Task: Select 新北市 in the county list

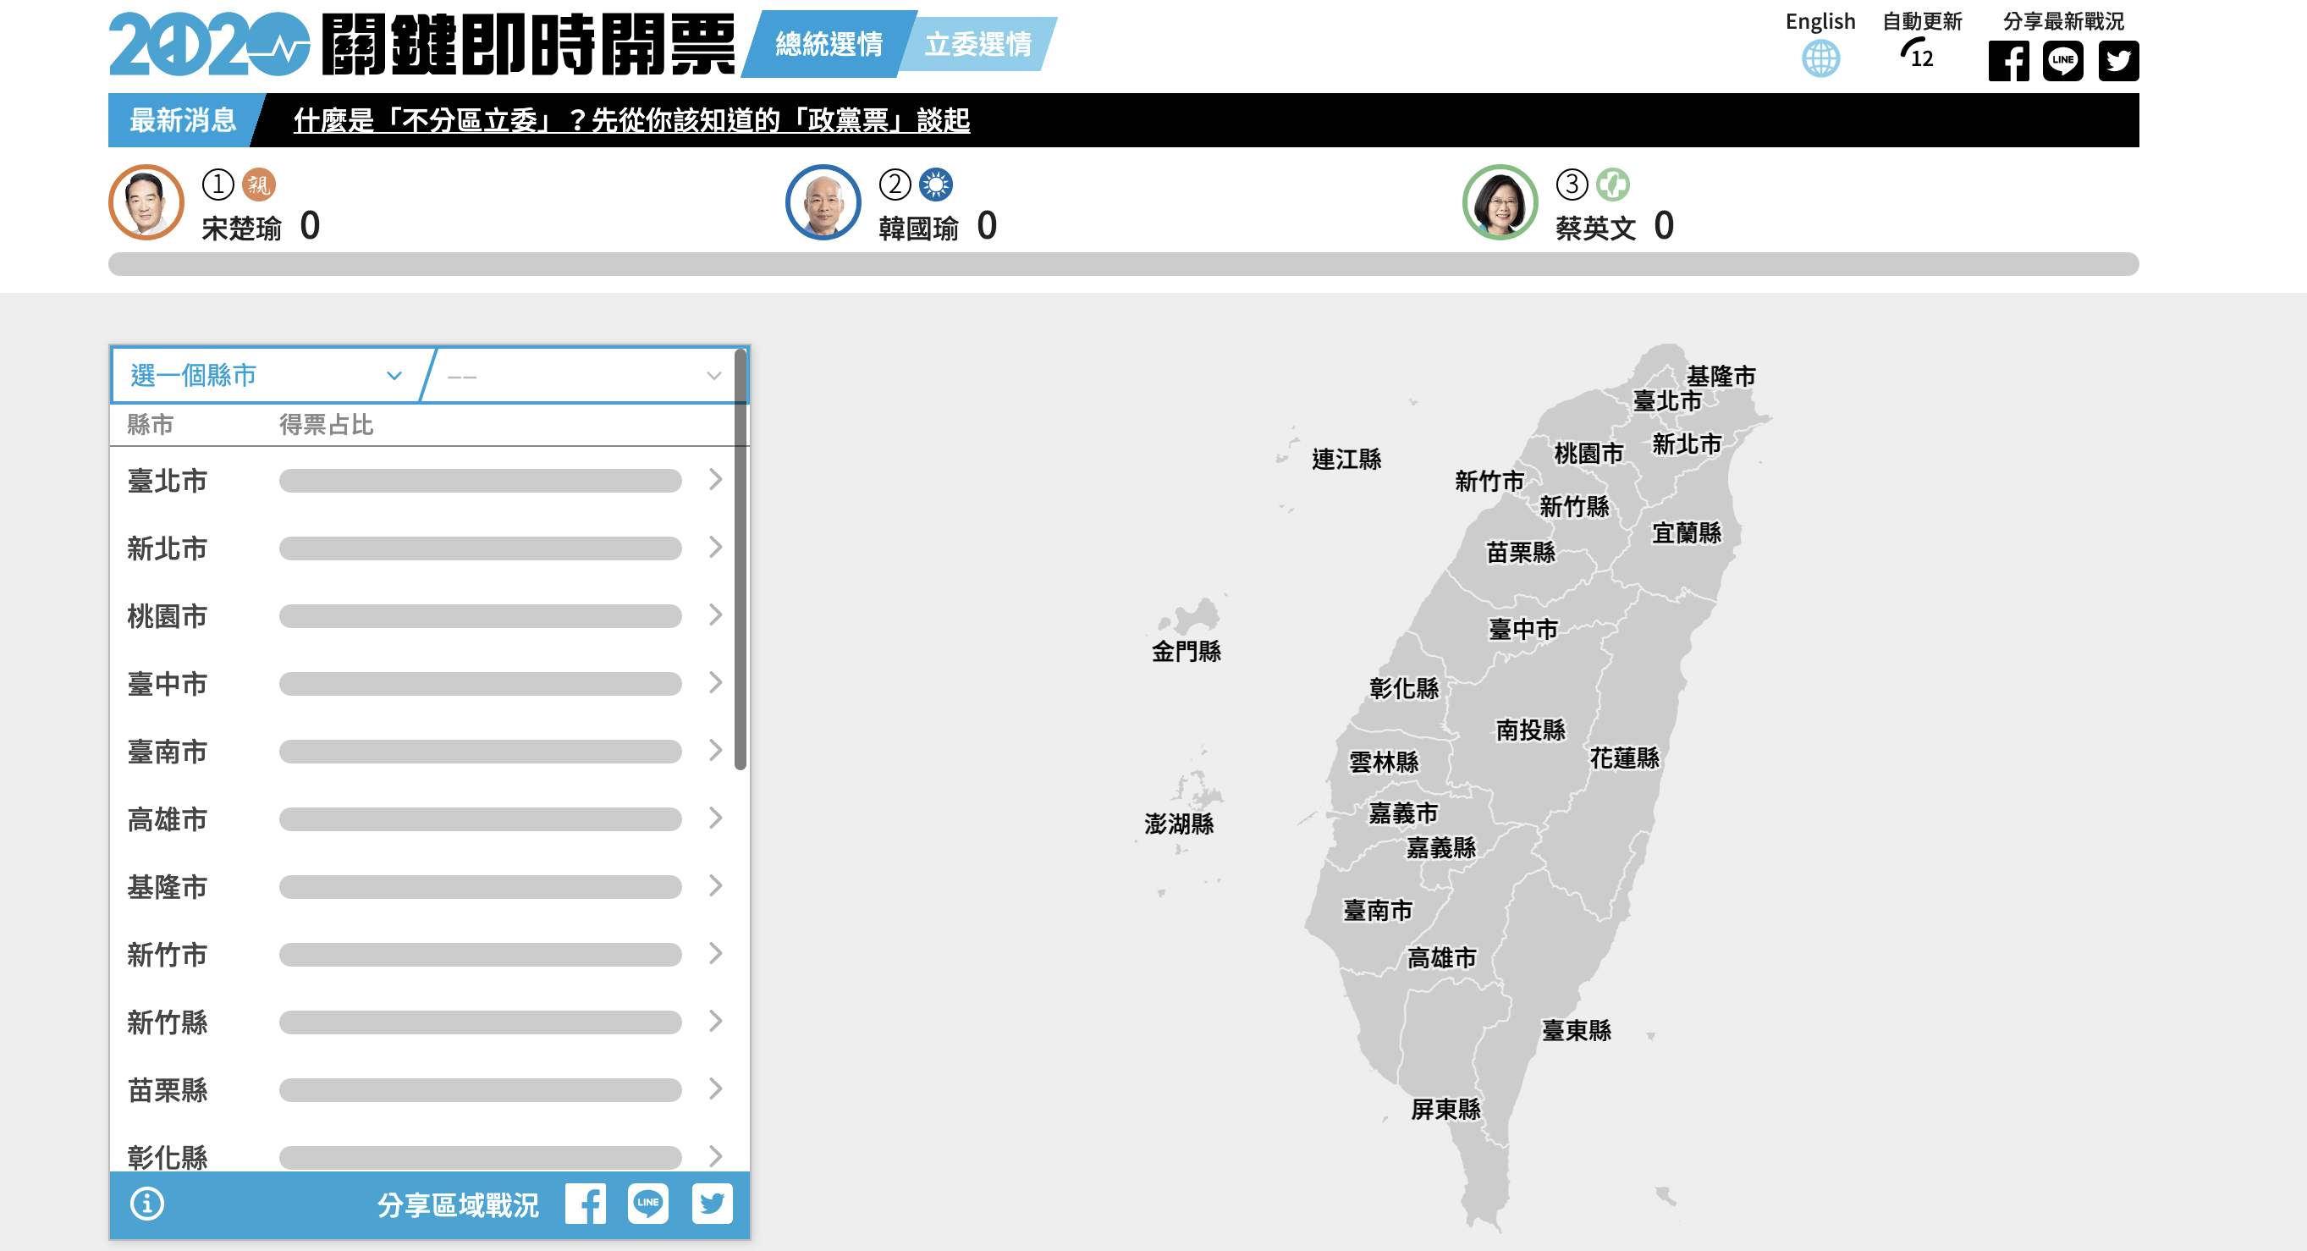Action: click(168, 548)
